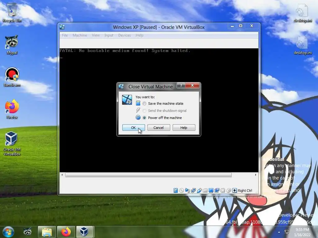Open the Input menu
The width and height of the screenshot is (318, 238).
pyautogui.click(x=109, y=35)
